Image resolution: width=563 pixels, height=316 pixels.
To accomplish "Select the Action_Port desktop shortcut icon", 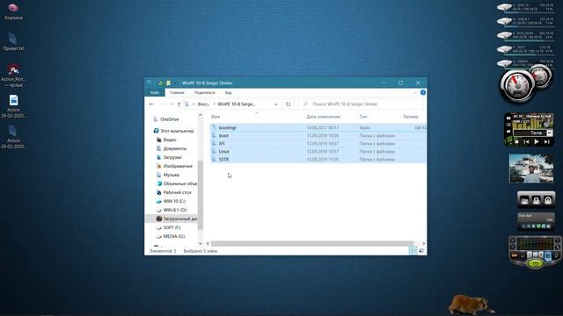I will pyautogui.click(x=13, y=75).
